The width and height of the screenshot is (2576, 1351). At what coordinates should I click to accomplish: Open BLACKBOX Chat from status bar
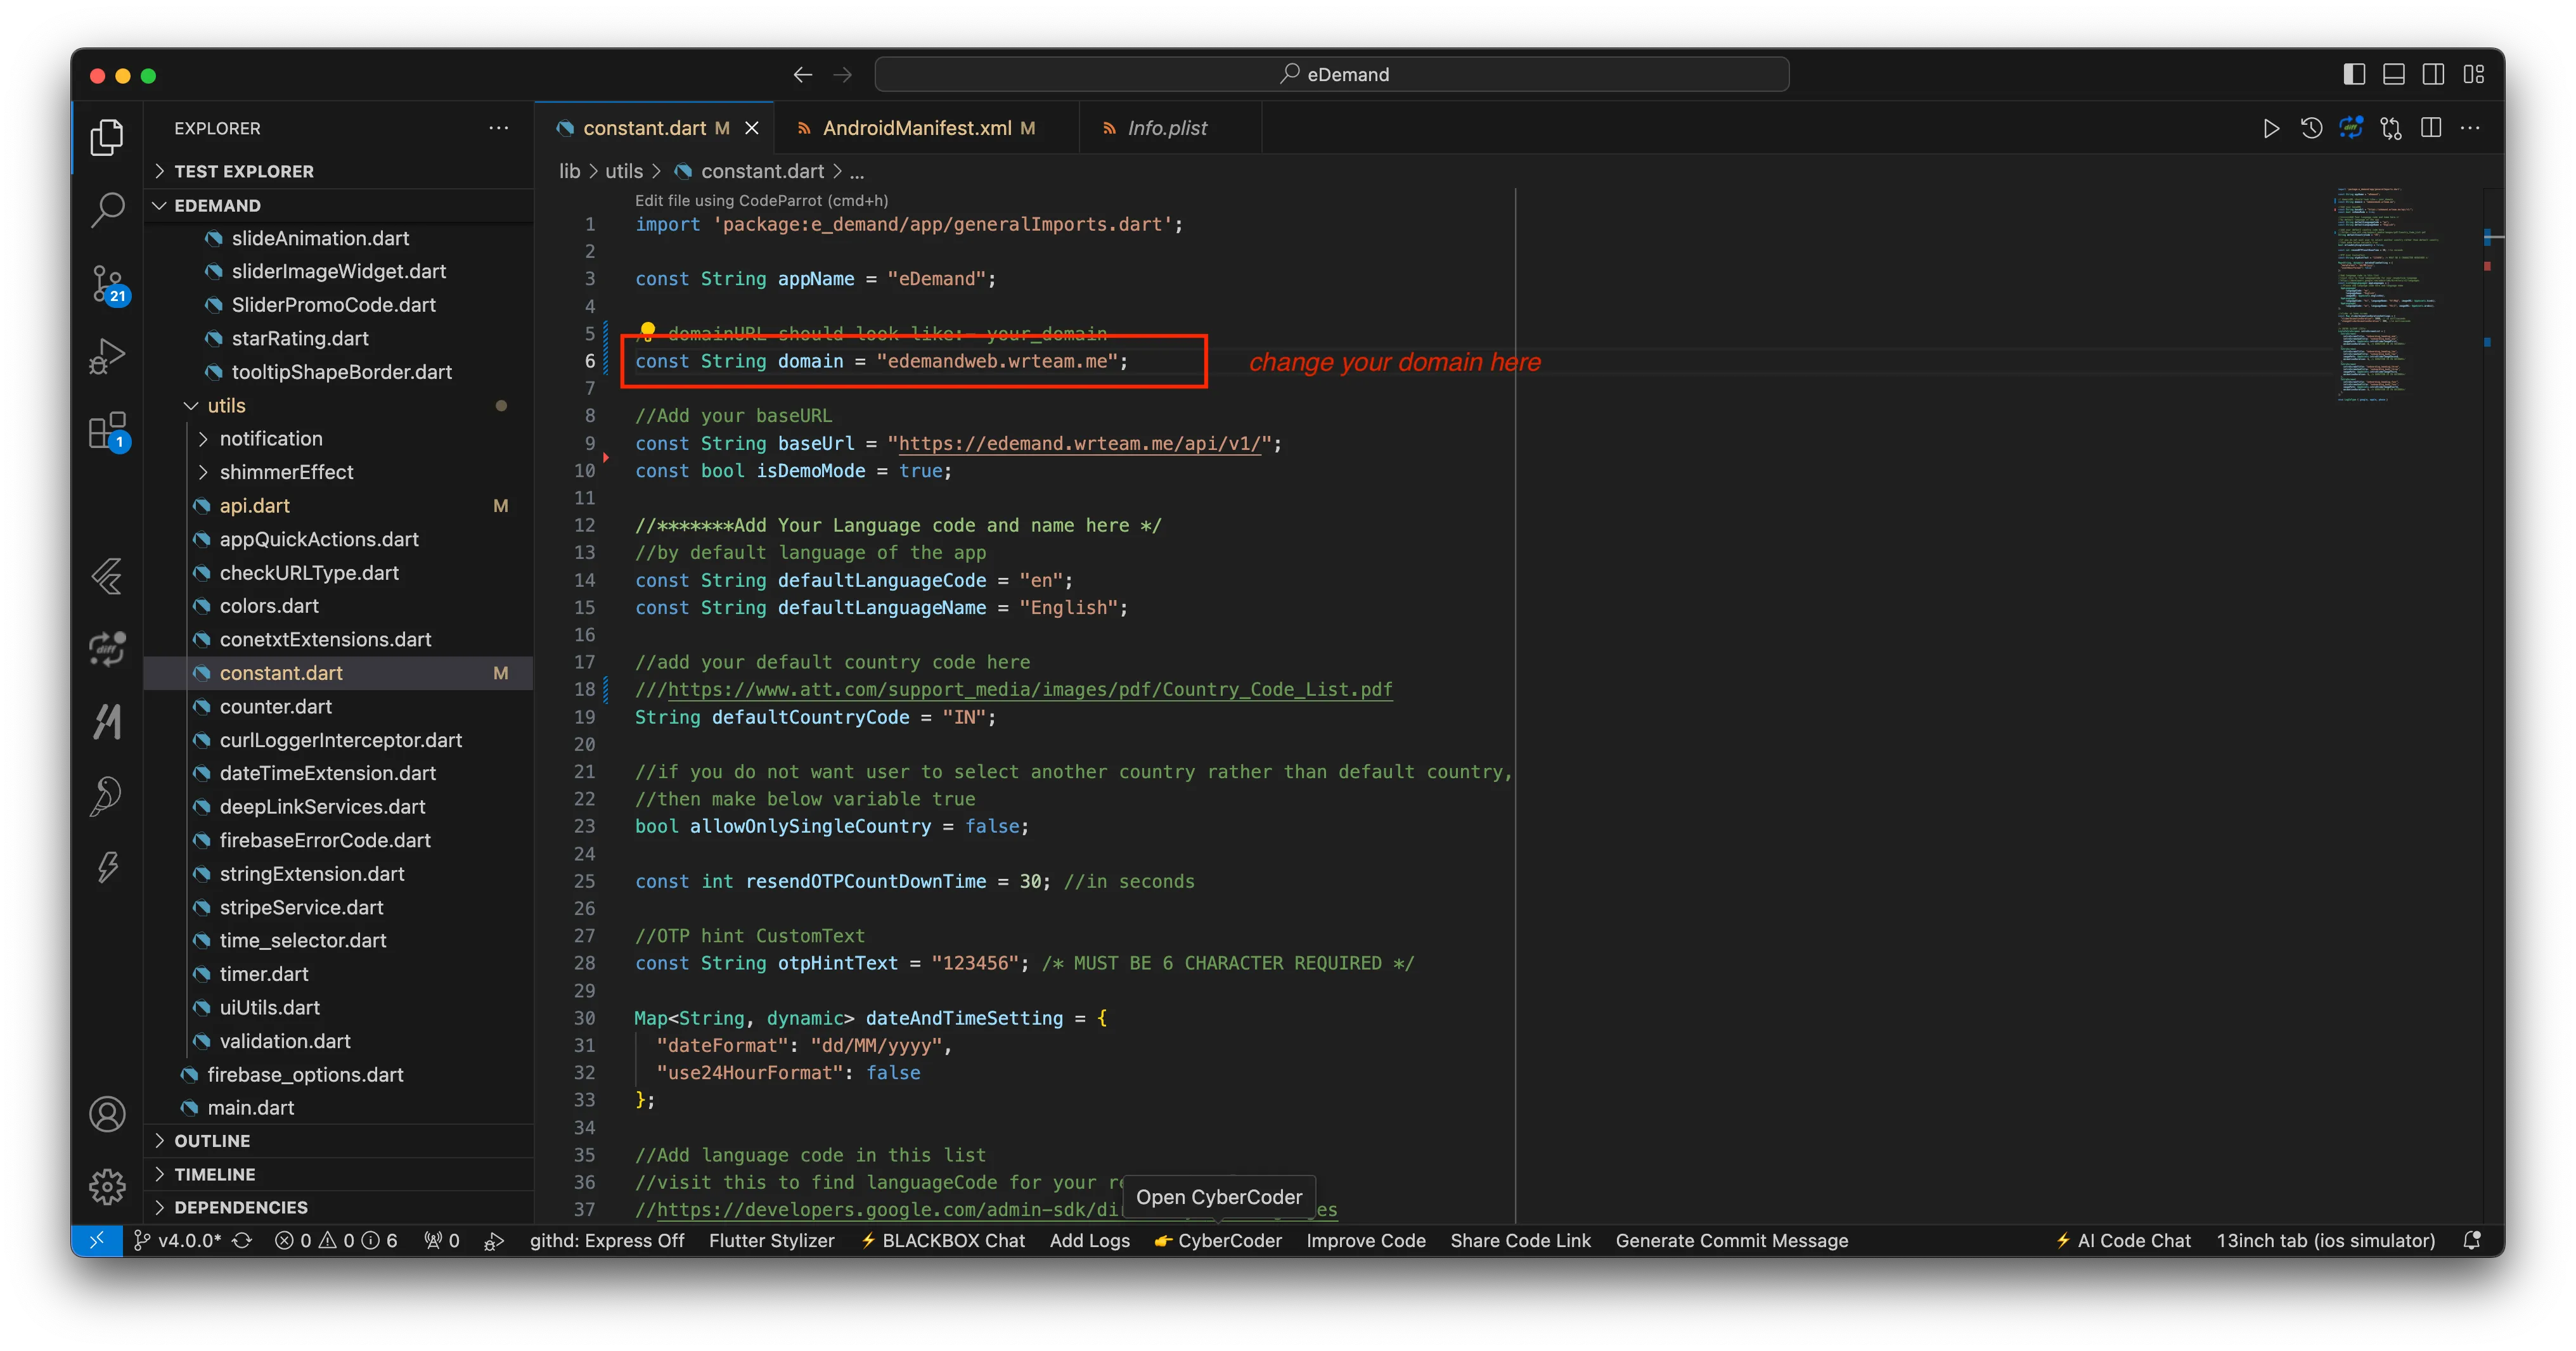943,1240
